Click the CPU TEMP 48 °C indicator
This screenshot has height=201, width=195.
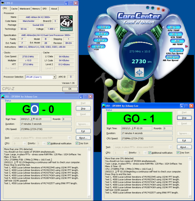(174, 27)
